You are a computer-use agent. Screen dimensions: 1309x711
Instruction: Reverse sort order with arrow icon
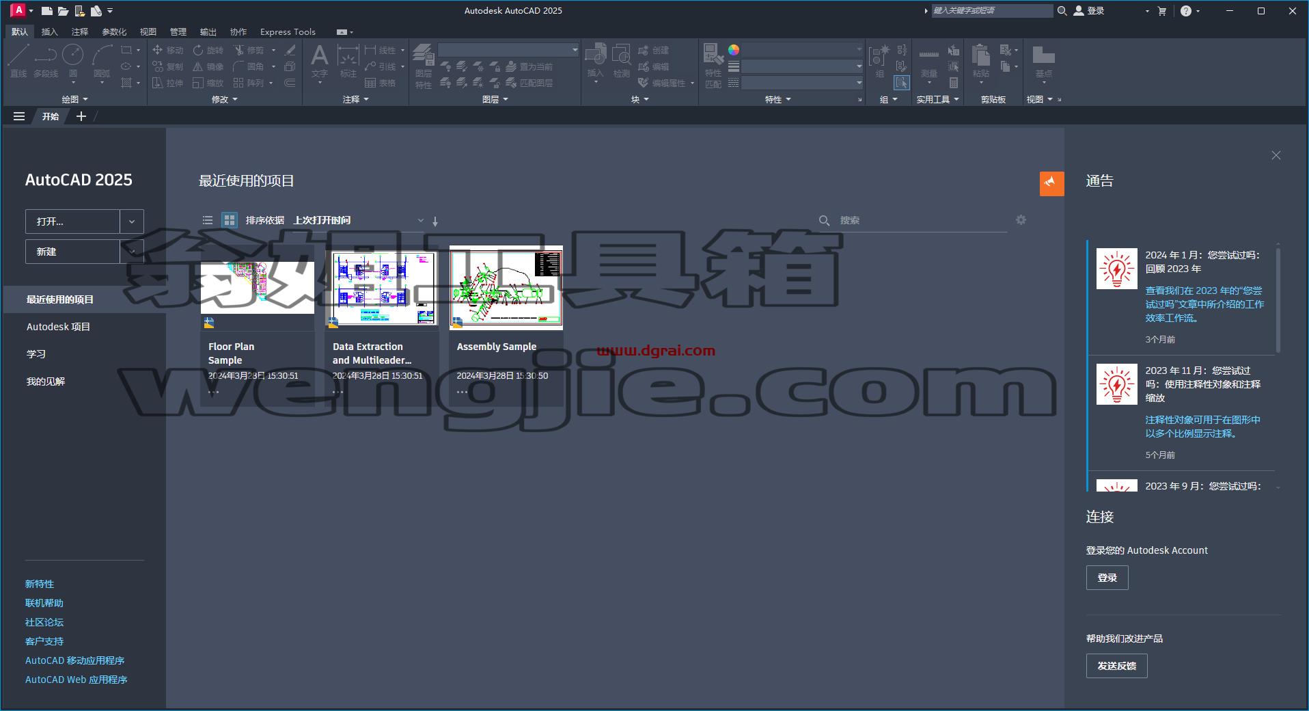pyautogui.click(x=435, y=221)
